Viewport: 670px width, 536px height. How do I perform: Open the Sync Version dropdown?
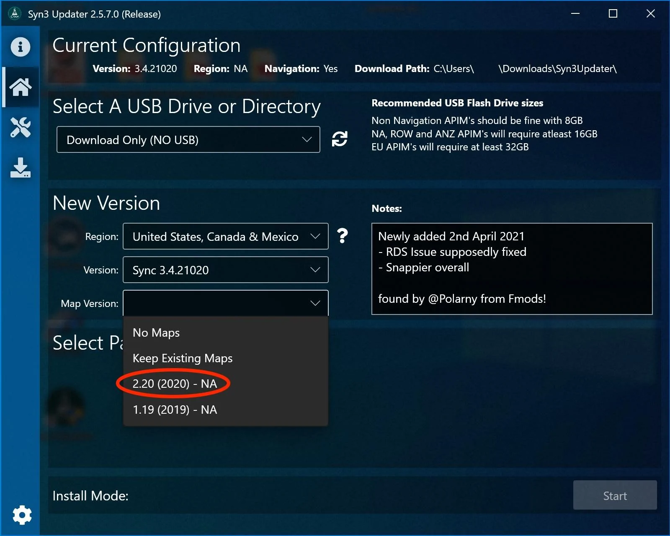[226, 270]
